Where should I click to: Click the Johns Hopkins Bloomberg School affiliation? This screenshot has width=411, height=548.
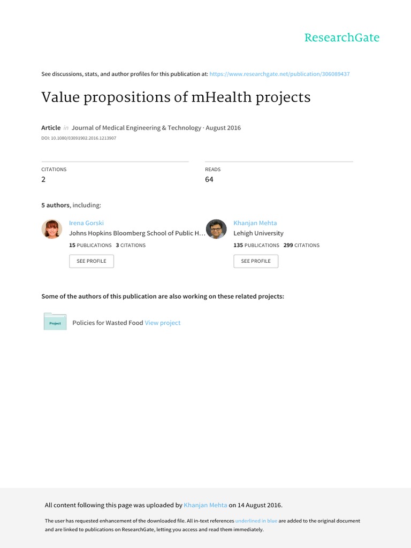tap(137, 233)
